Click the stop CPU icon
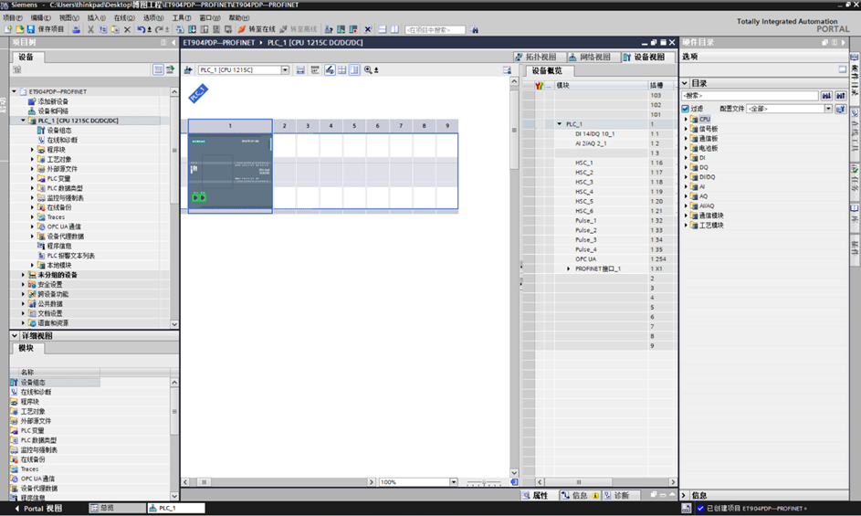 [353, 29]
